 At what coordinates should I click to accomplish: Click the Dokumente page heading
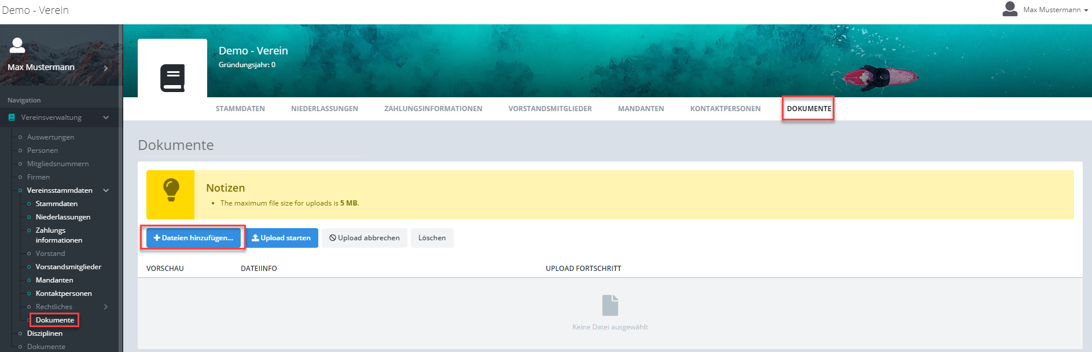176,145
